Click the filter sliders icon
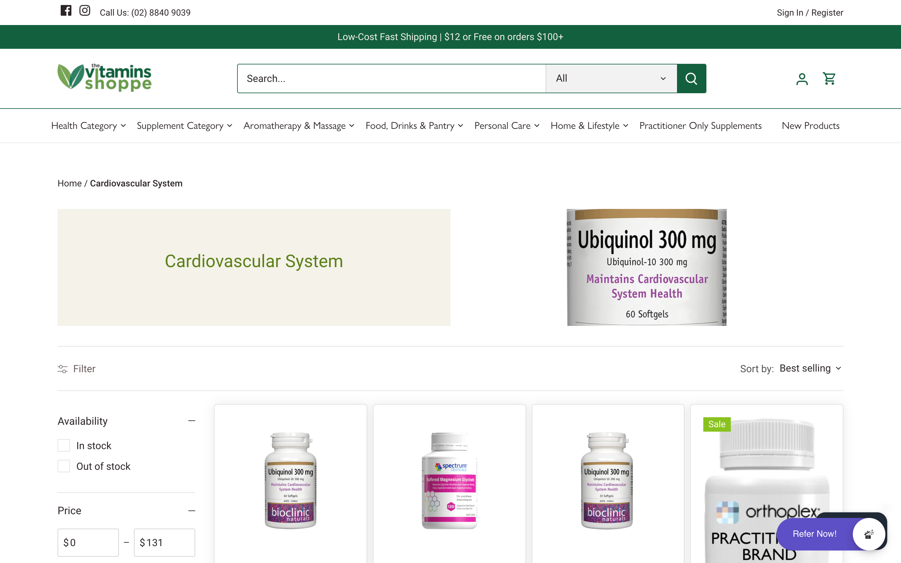Viewport: 901px width, 563px height. [63, 368]
